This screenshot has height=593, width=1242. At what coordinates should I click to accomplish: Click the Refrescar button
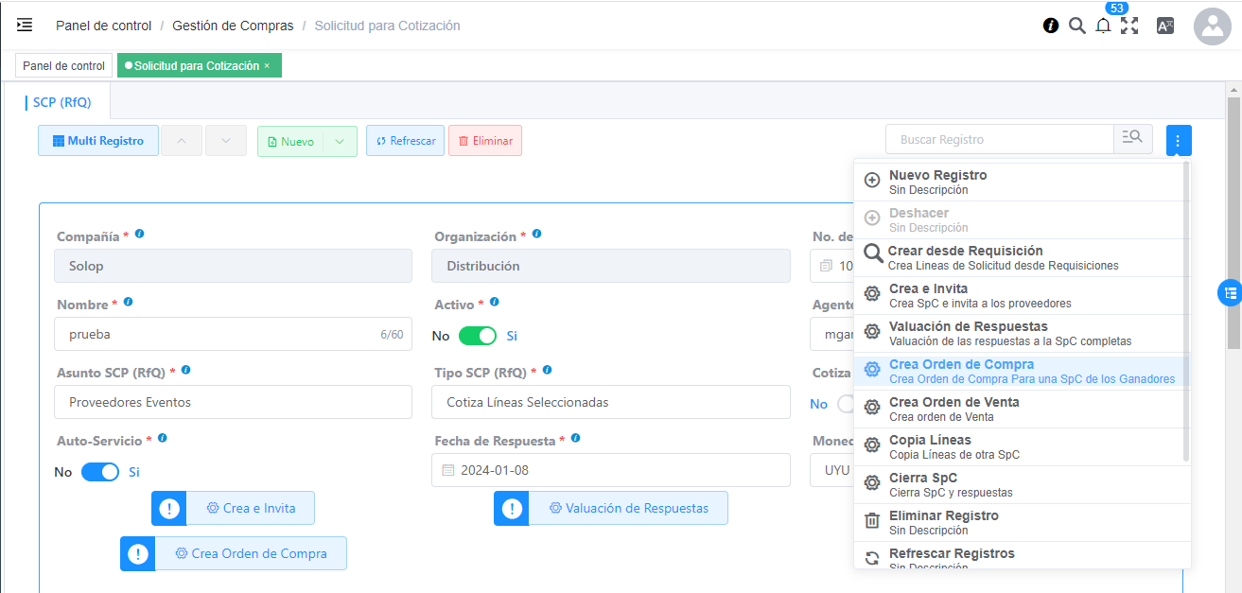click(x=405, y=141)
